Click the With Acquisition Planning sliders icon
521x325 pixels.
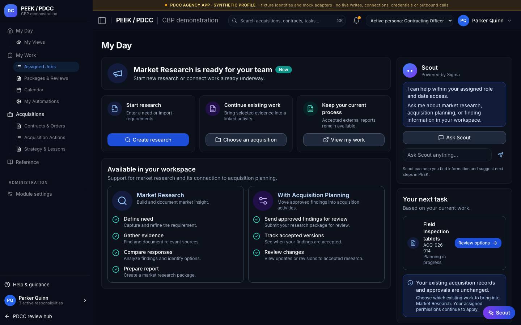[x=263, y=201]
